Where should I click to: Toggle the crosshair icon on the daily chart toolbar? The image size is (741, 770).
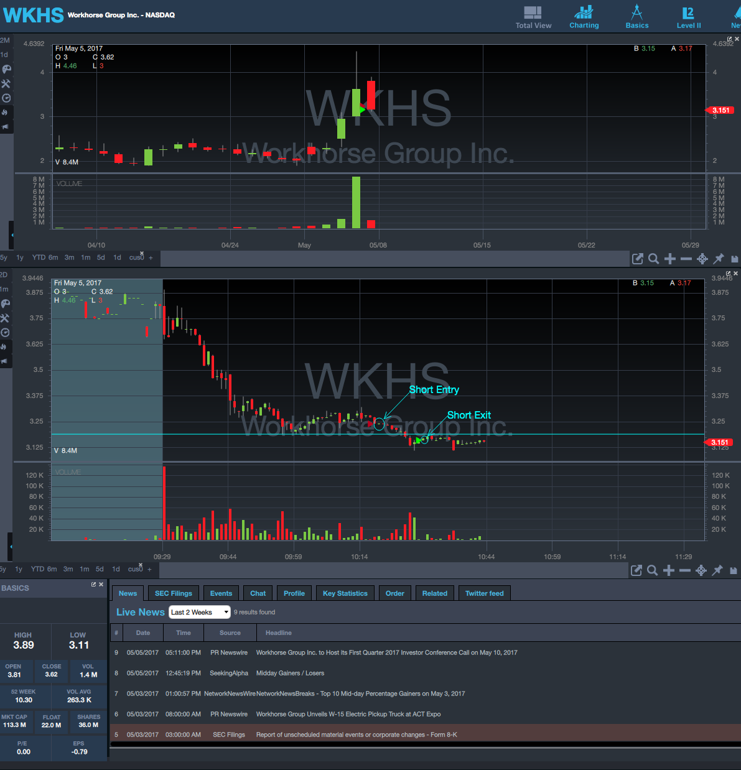click(702, 259)
